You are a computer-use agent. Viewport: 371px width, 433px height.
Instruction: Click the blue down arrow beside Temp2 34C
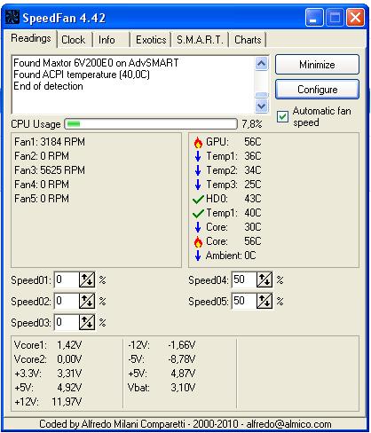pos(198,170)
